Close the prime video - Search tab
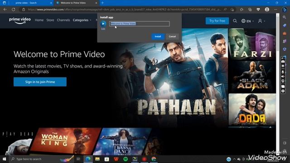 51,3
